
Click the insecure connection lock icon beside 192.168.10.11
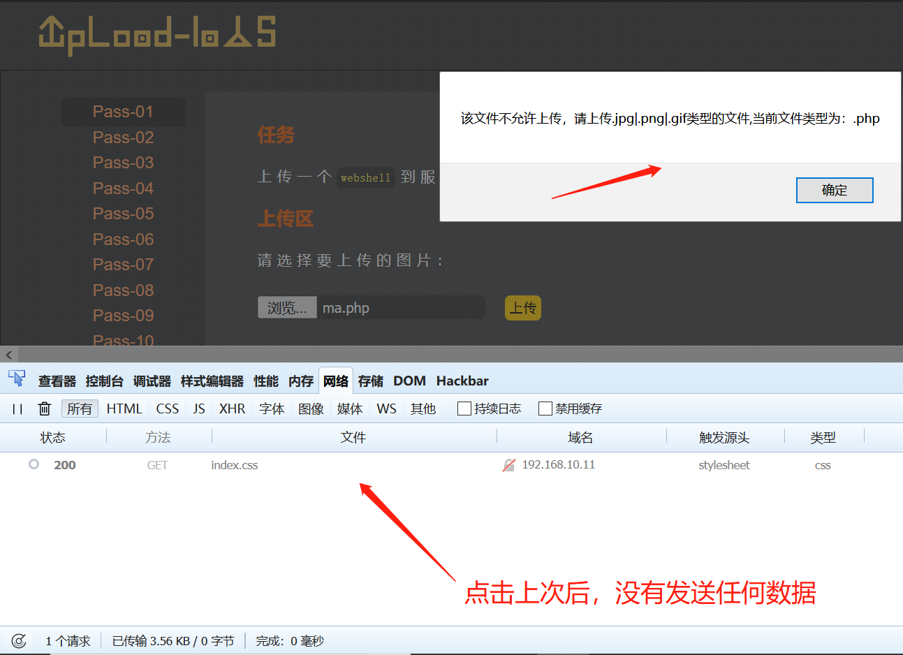point(509,465)
